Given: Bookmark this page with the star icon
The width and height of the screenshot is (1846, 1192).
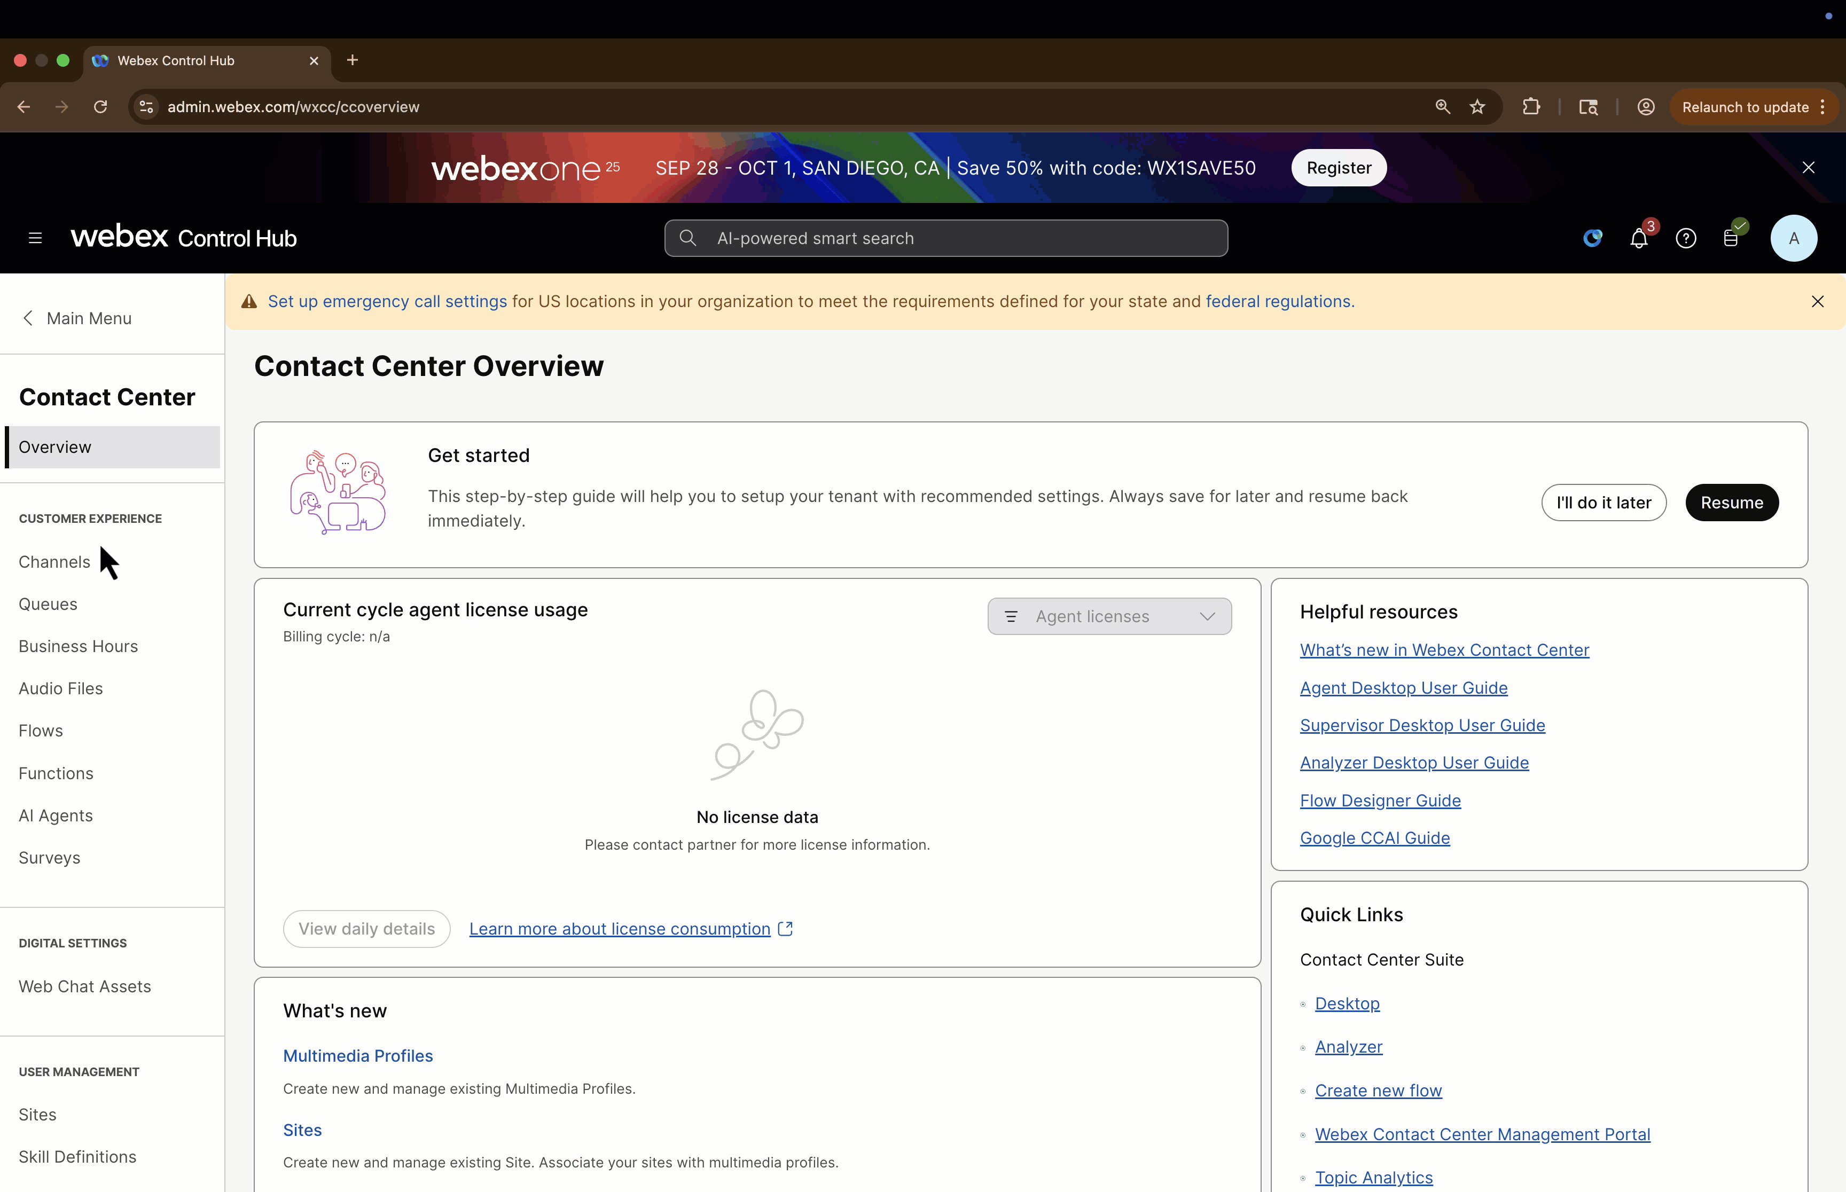Looking at the screenshot, I should [1477, 107].
